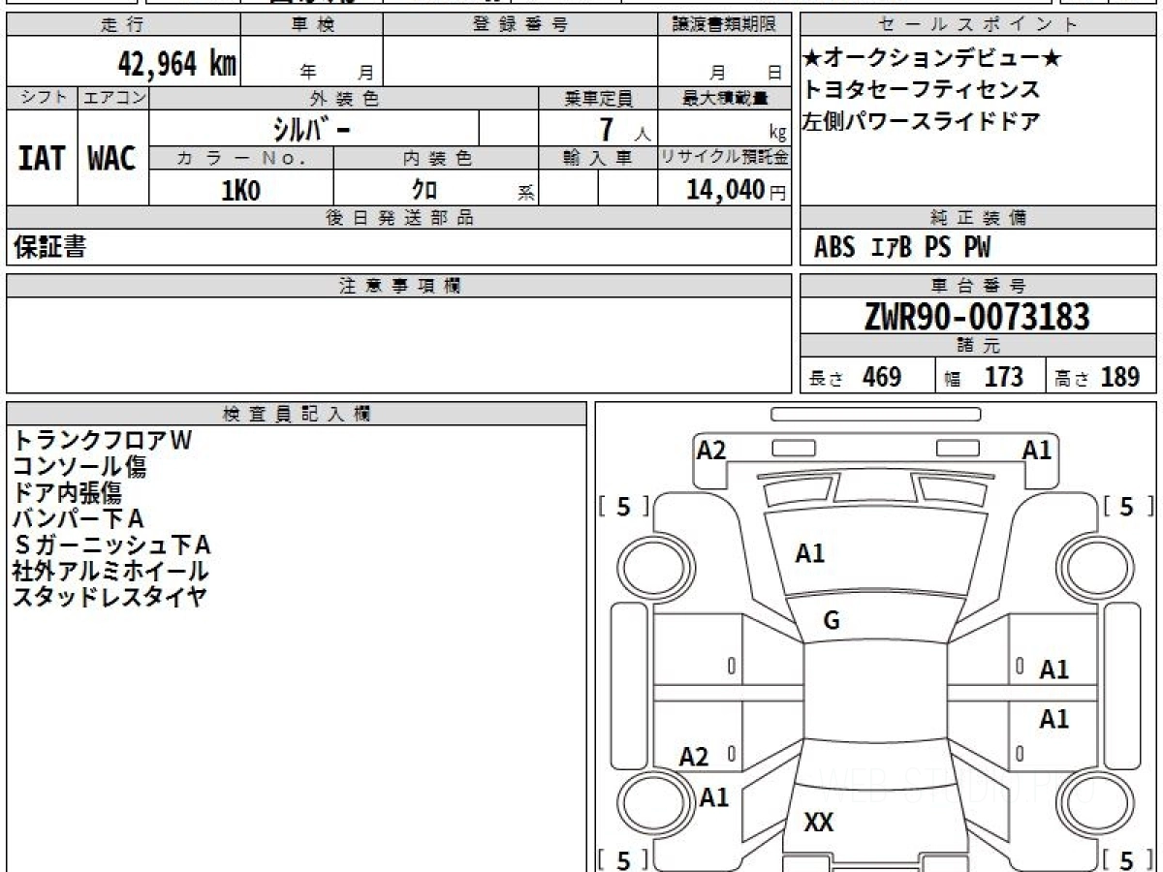
Task: Select the 保証書 entry
Action: pyautogui.click(x=49, y=248)
